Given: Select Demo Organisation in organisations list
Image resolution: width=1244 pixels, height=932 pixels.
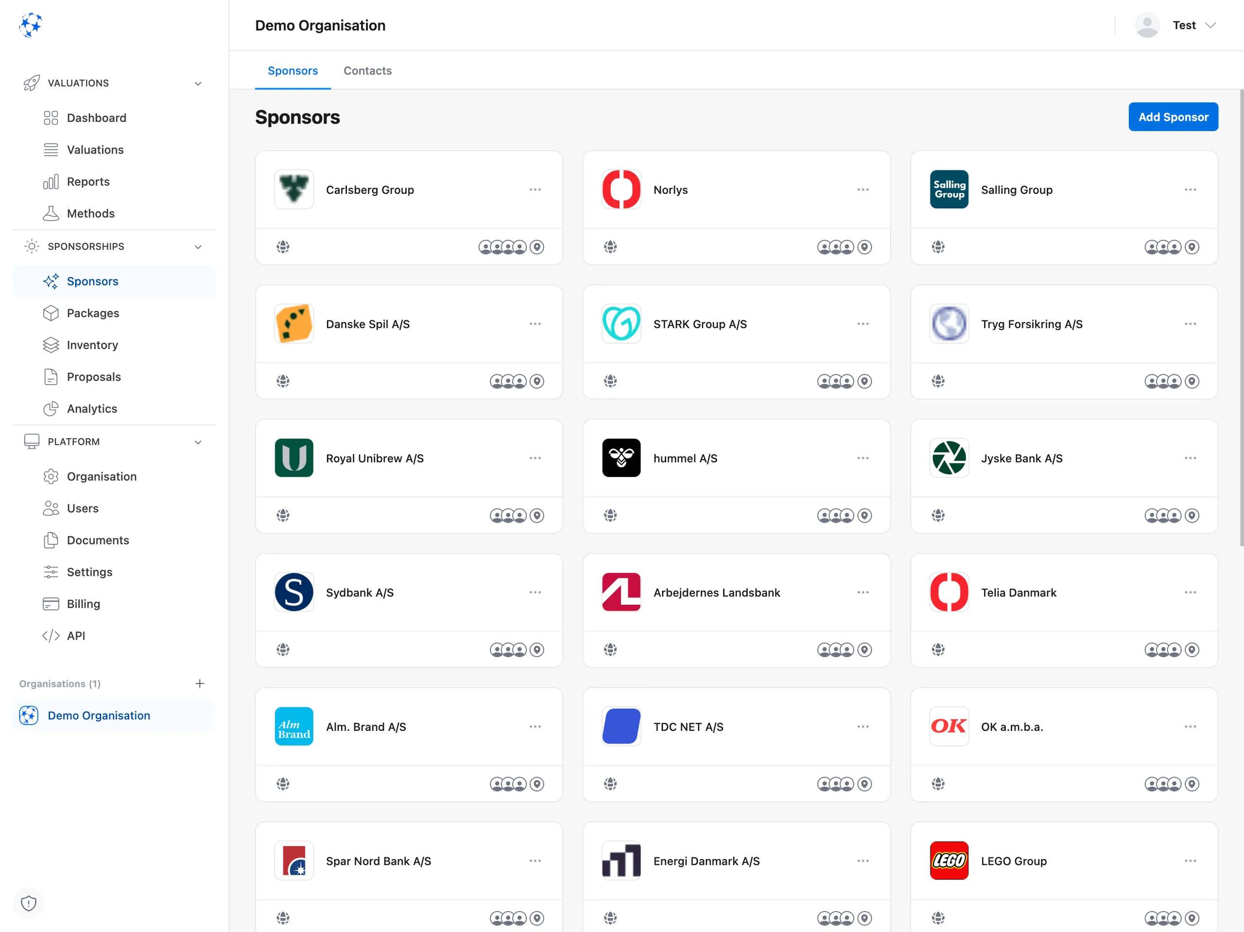Looking at the screenshot, I should pyautogui.click(x=114, y=715).
